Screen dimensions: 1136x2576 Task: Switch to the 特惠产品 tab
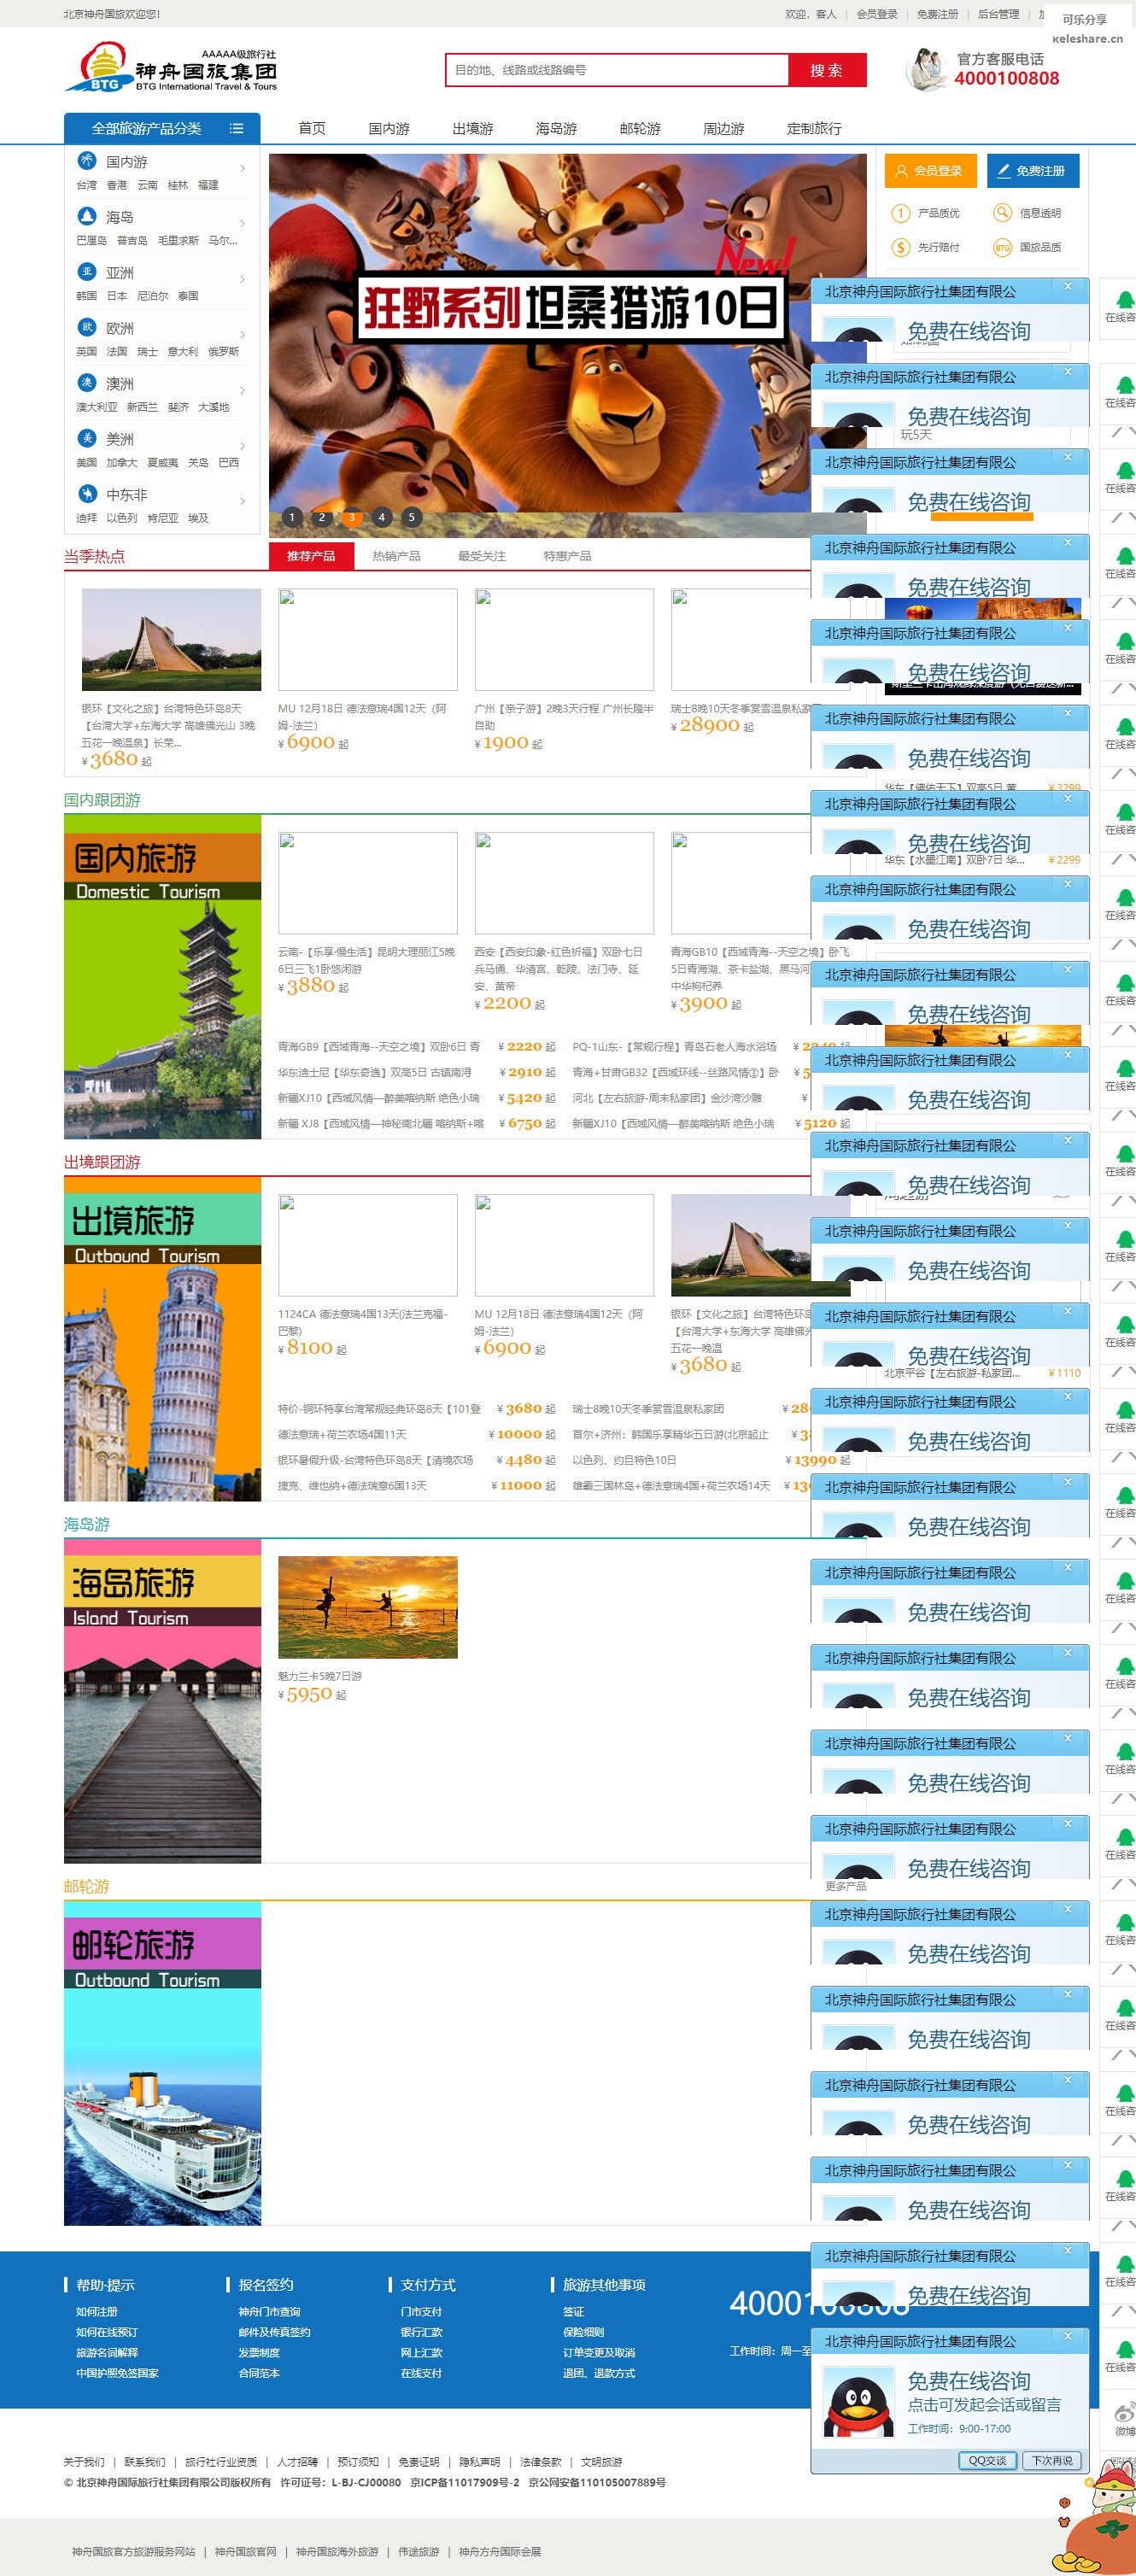[x=567, y=556]
